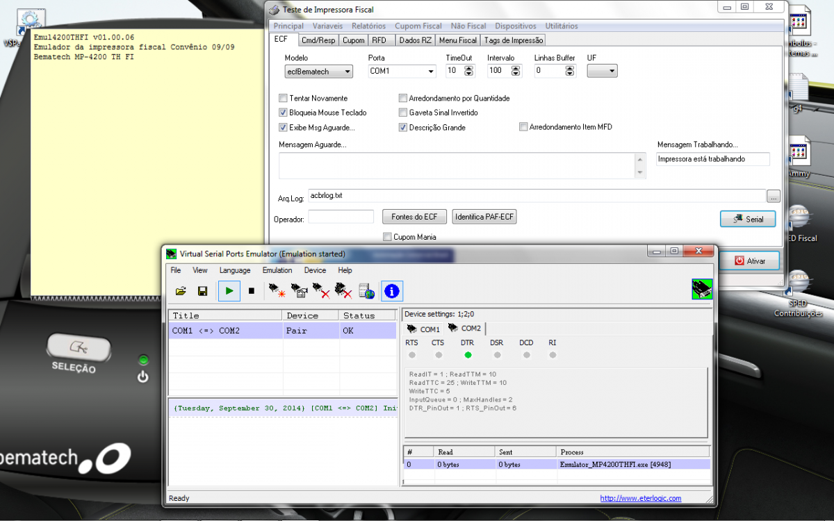This screenshot has height=521, width=834.
Task: Enable Tentar Novamente checkbox
Action: pyautogui.click(x=283, y=98)
